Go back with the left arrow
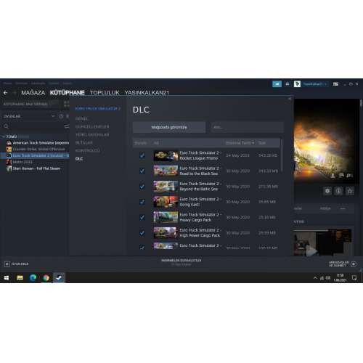Image resolution: width=363 pixels, height=363 pixels. pos(6,93)
